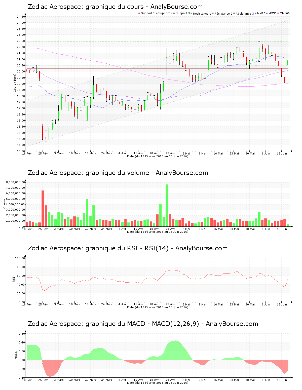Click the date range caption under the volume chart
302x390 pixels.
pyautogui.click(x=158, y=232)
